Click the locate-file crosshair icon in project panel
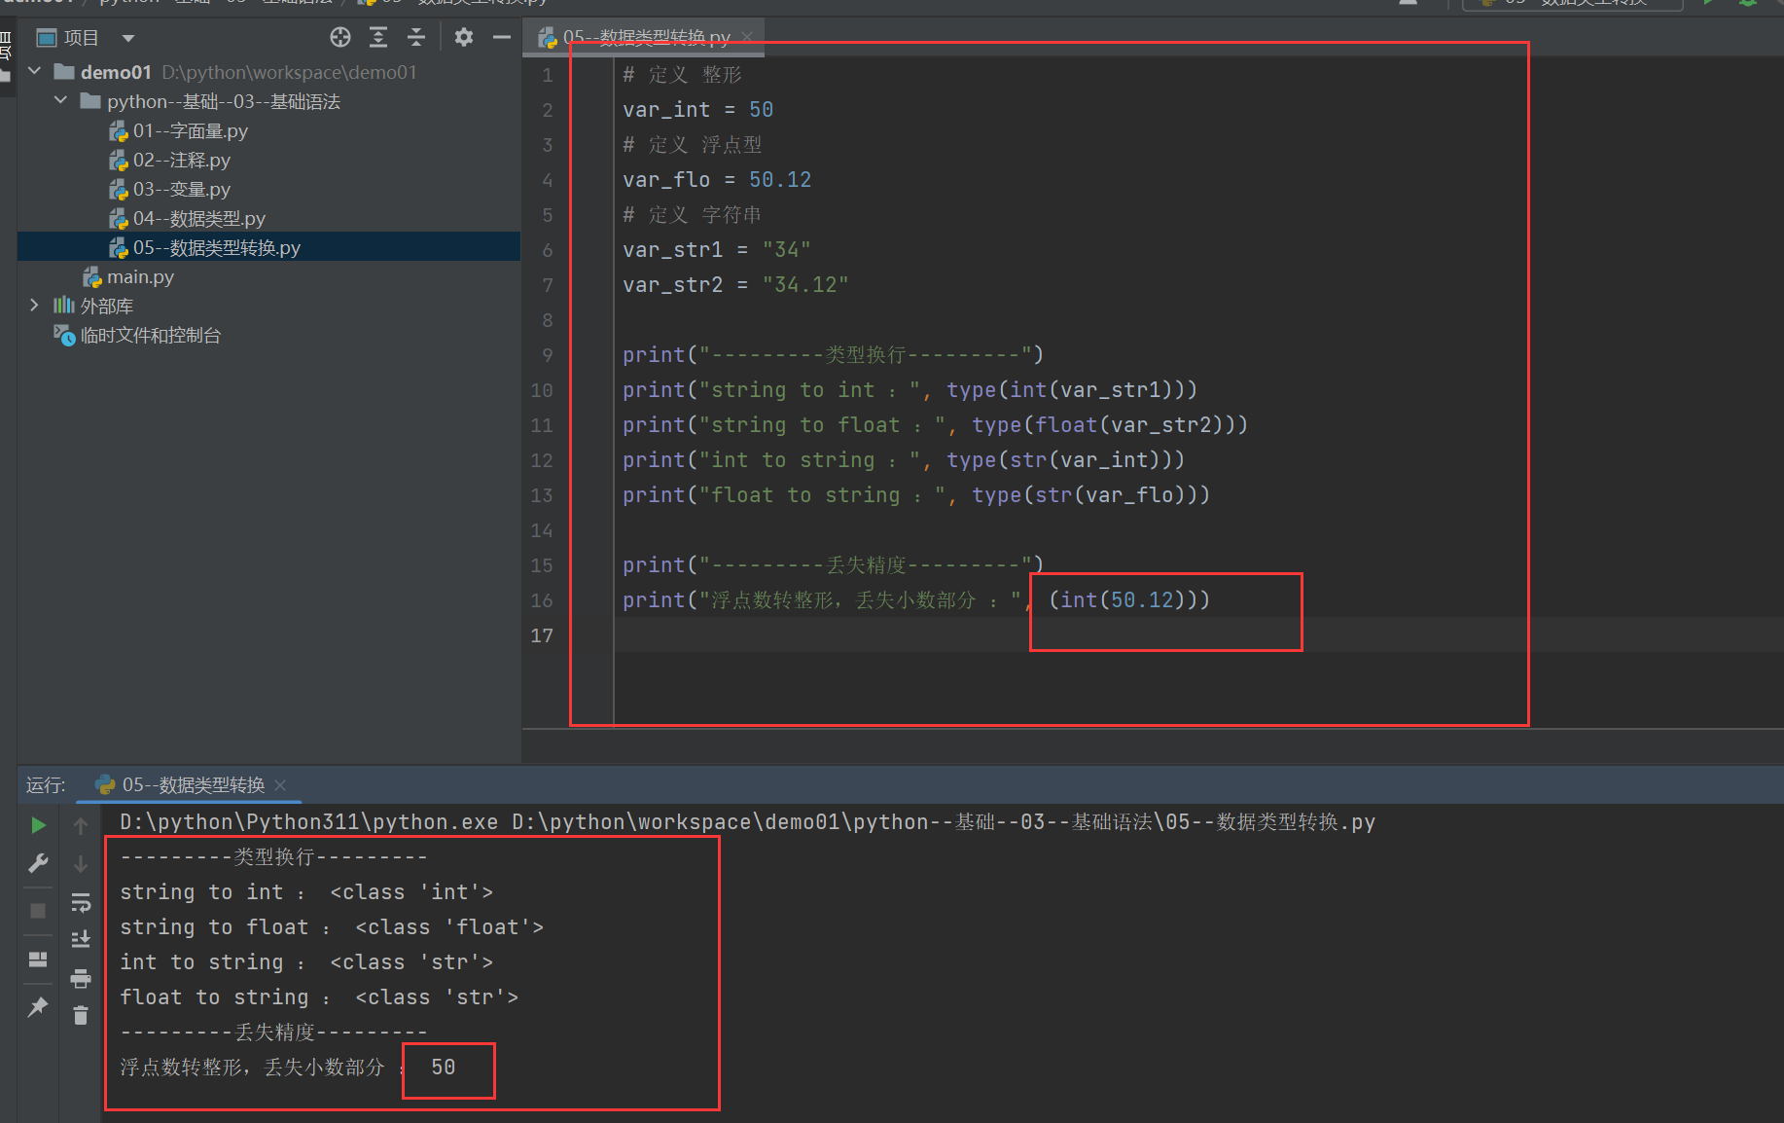Viewport: 1784px width, 1123px height. click(x=339, y=38)
